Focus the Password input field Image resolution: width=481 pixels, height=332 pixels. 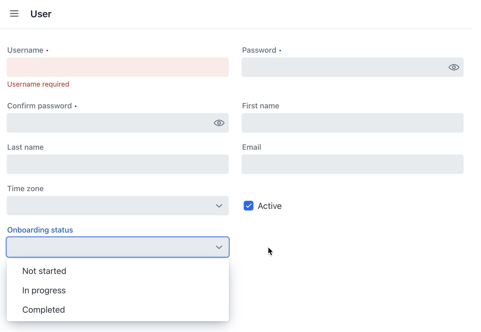click(x=344, y=67)
